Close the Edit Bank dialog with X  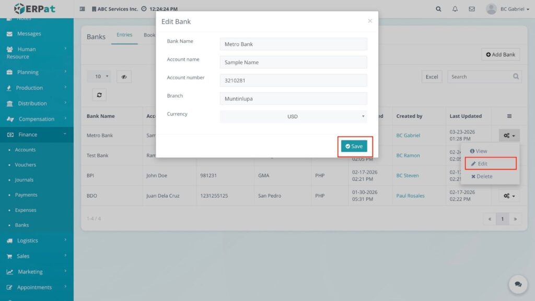[x=370, y=21]
